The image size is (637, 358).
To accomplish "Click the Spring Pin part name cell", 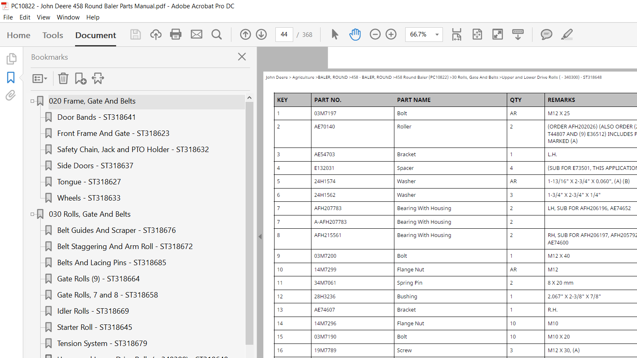I will pos(450,283).
